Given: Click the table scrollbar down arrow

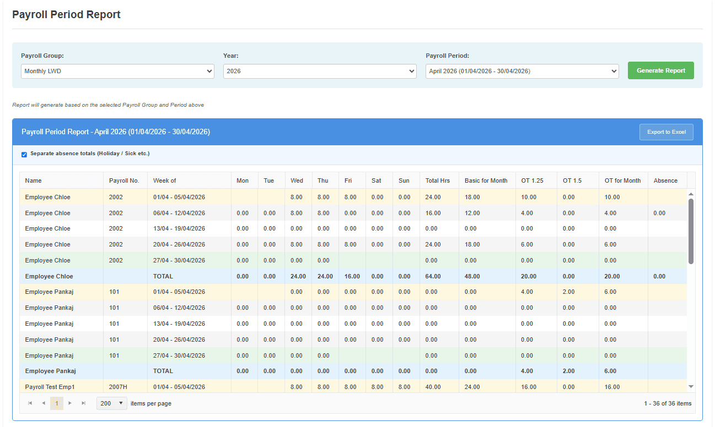Looking at the screenshot, I should coord(691,387).
